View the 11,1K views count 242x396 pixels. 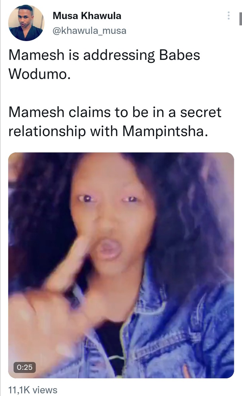tap(33, 390)
